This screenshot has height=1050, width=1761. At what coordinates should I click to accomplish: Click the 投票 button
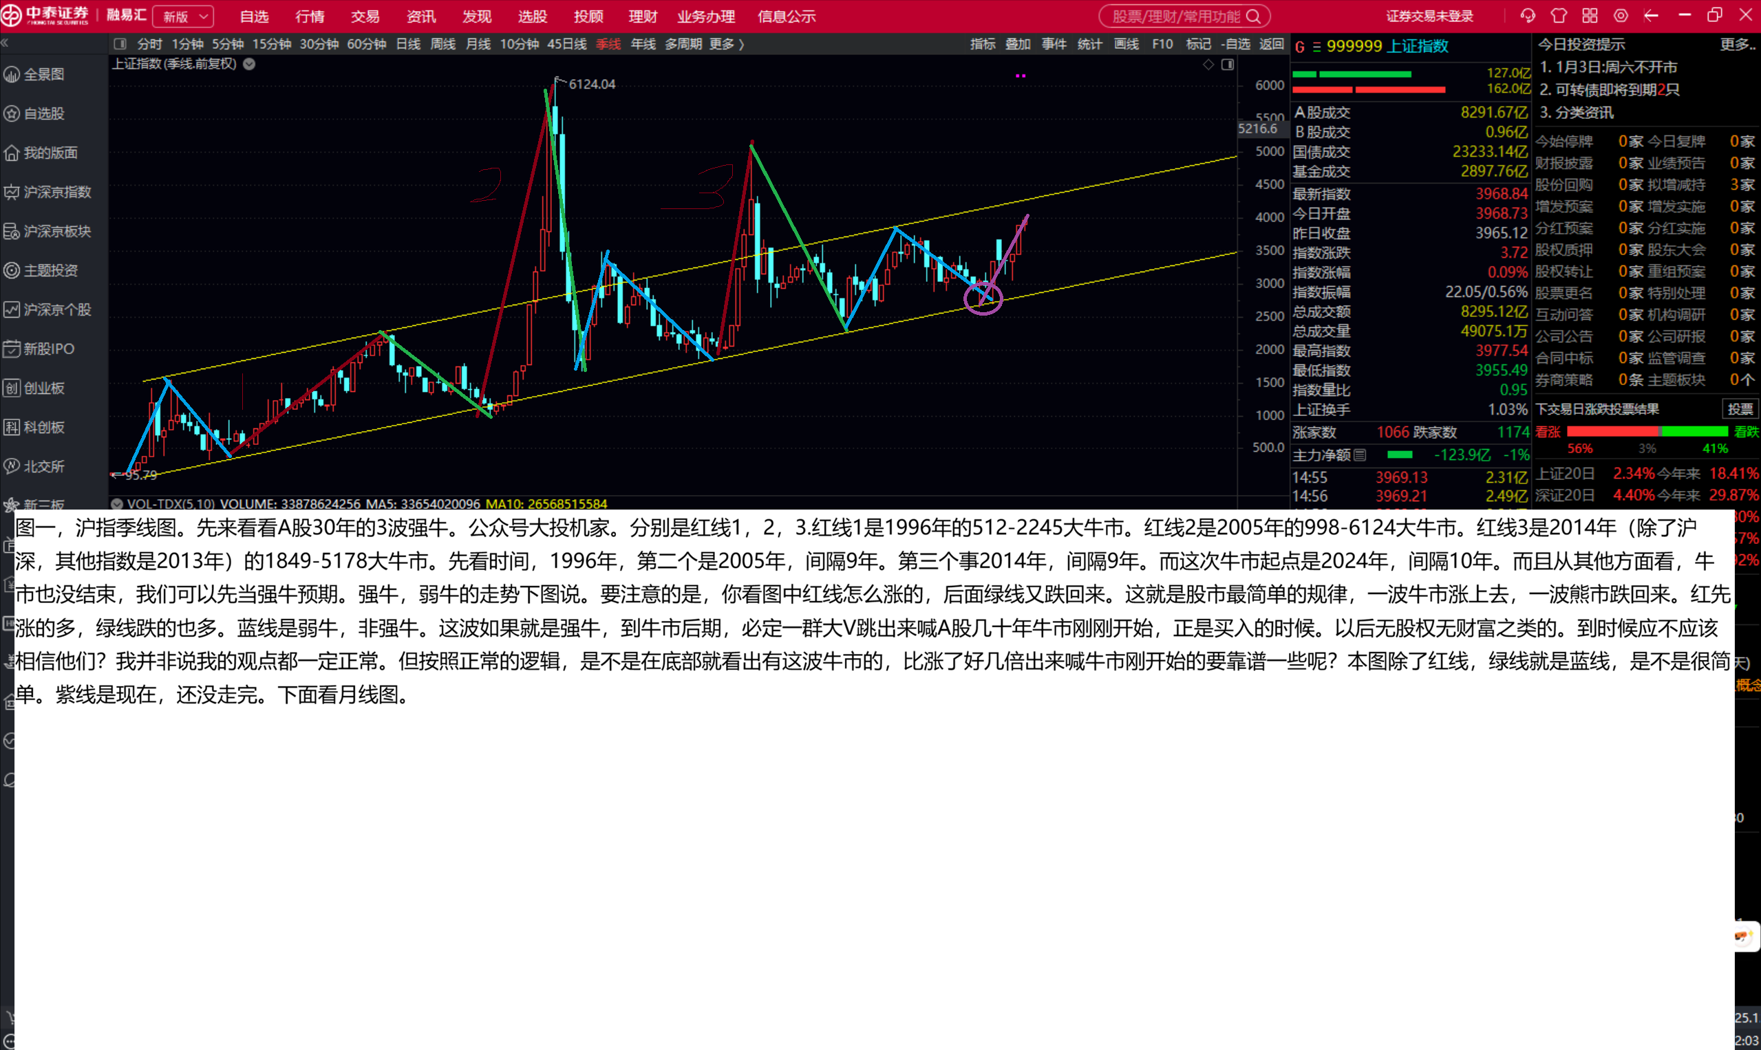1739,409
